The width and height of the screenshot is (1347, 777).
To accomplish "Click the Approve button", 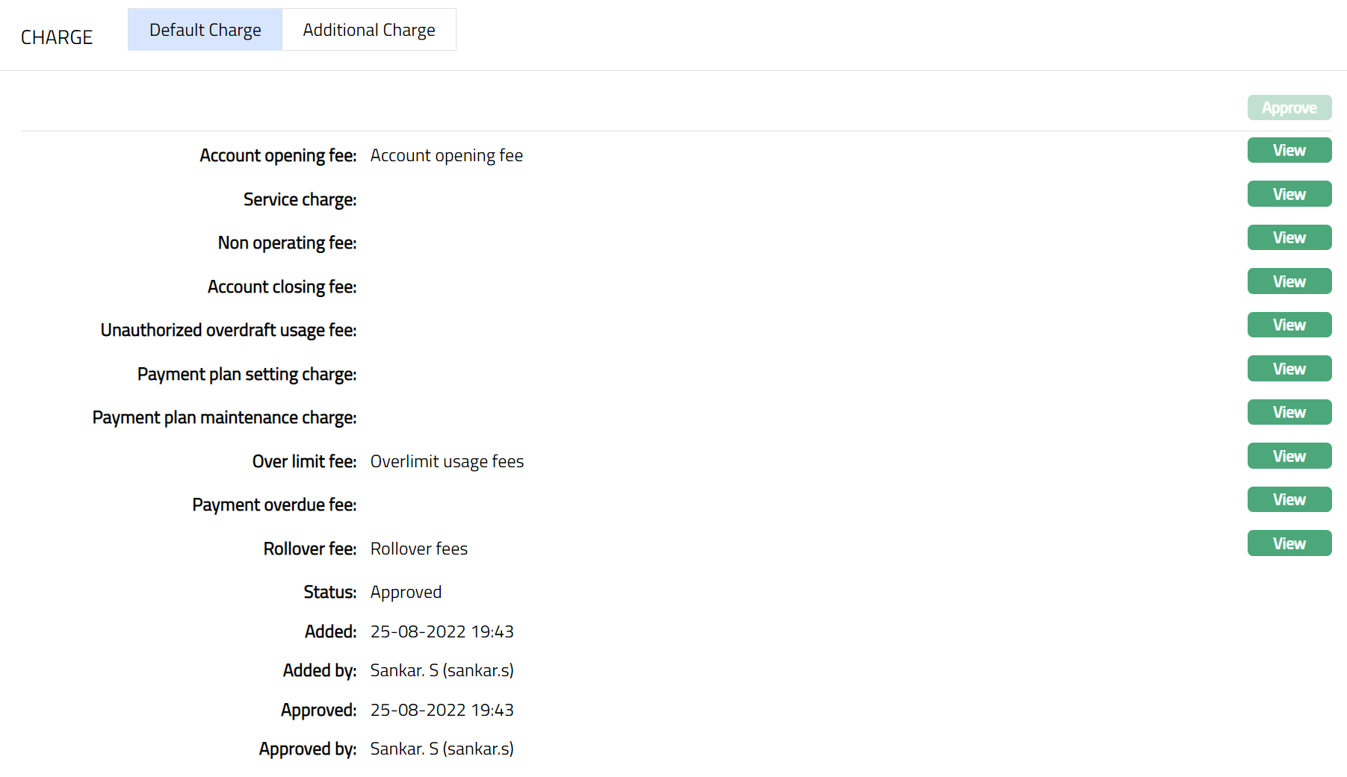I will point(1289,107).
